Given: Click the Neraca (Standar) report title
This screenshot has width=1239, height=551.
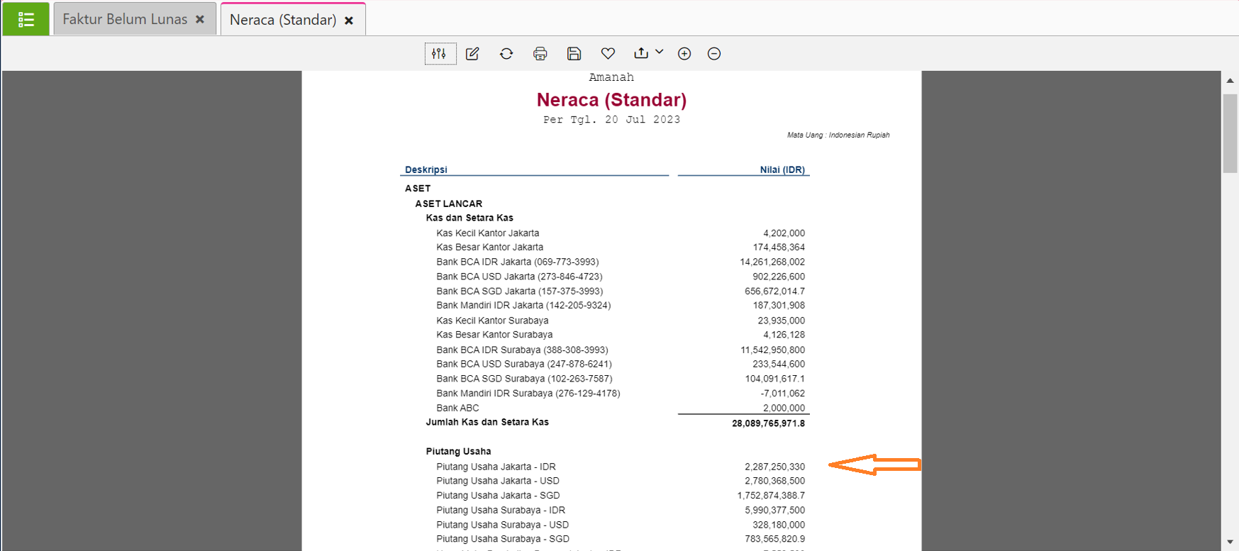Looking at the screenshot, I should (611, 100).
